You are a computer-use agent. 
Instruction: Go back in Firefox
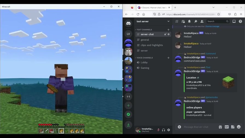126,14
